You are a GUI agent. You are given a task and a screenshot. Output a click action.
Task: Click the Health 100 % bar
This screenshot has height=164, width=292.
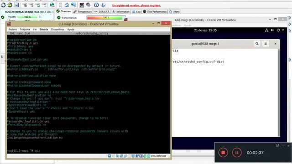pos(27,17)
